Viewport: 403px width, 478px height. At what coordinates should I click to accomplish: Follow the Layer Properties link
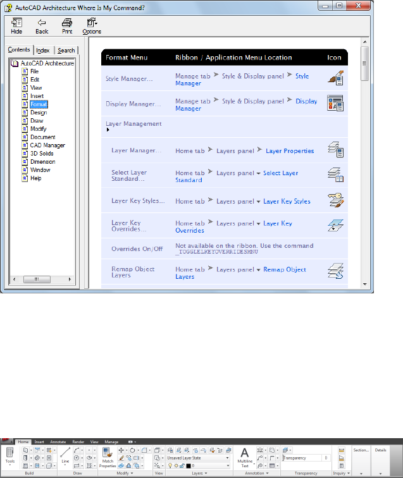(290, 151)
